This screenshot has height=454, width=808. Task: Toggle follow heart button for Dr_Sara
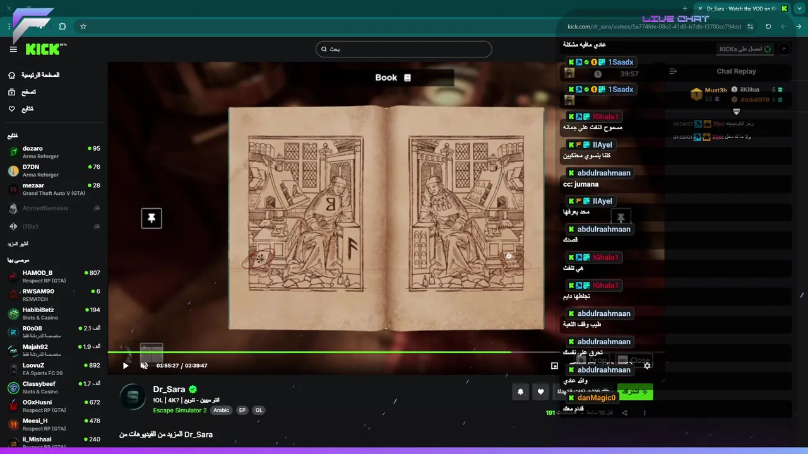pyautogui.click(x=540, y=392)
